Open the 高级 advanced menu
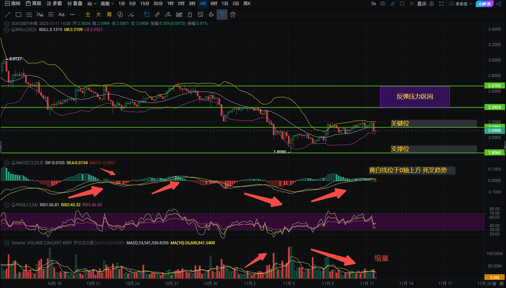506x288 pixels. pyautogui.click(x=34, y=3)
